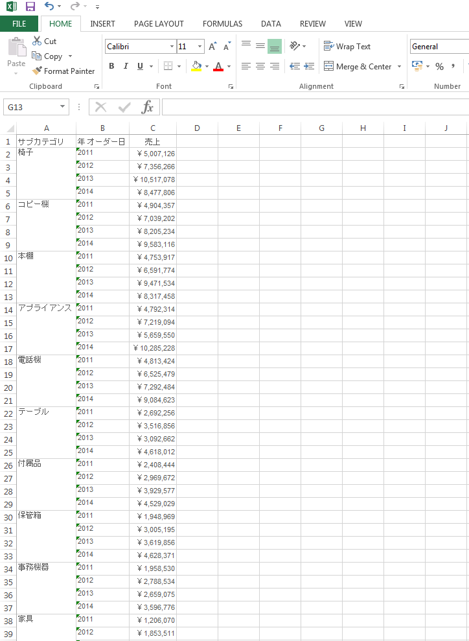This screenshot has height=641, width=469.
Task: Click Middle Align icon
Action: pyautogui.click(x=260, y=46)
